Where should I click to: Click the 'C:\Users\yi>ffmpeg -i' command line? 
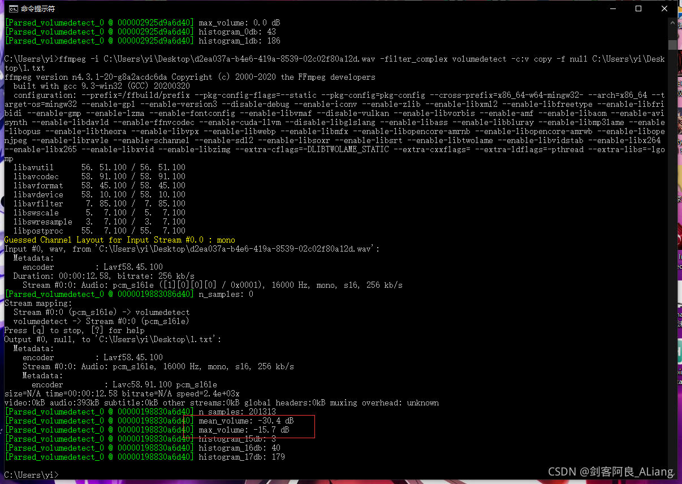point(335,63)
